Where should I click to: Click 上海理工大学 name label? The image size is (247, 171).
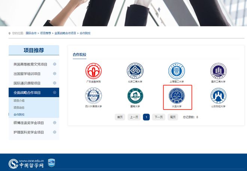click(x=177, y=82)
